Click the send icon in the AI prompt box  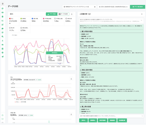click(x=142, y=116)
